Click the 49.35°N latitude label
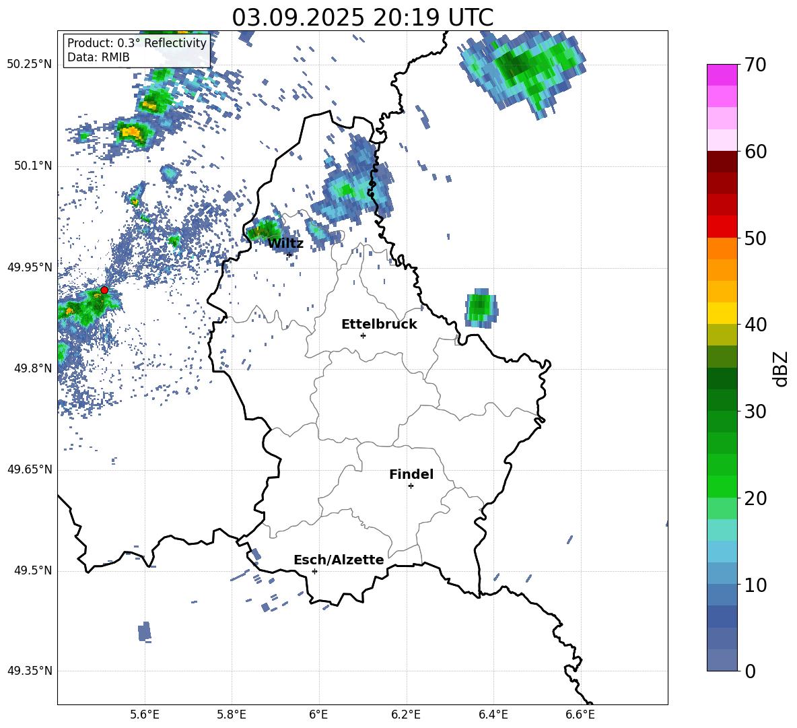This screenshot has height=728, width=797. (x=30, y=671)
